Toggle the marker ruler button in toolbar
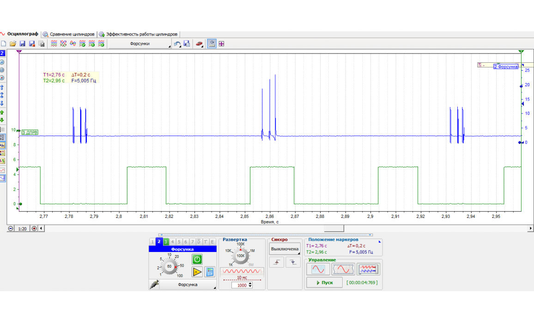This screenshot has width=534, height=323. [212, 44]
